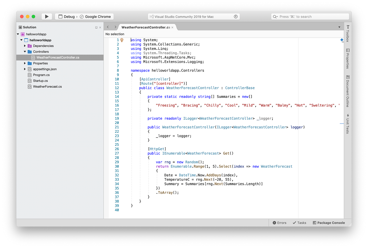Click the Program.cs file icon

30,75
